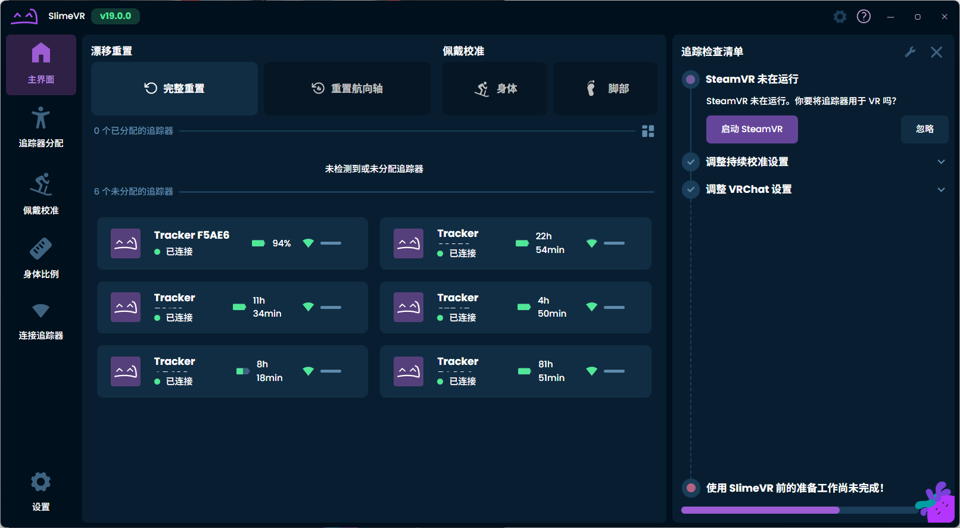Screen dimensions: 960x528
Task: Open 追踪器分配 tracker assignment page
Action: click(41, 127)
